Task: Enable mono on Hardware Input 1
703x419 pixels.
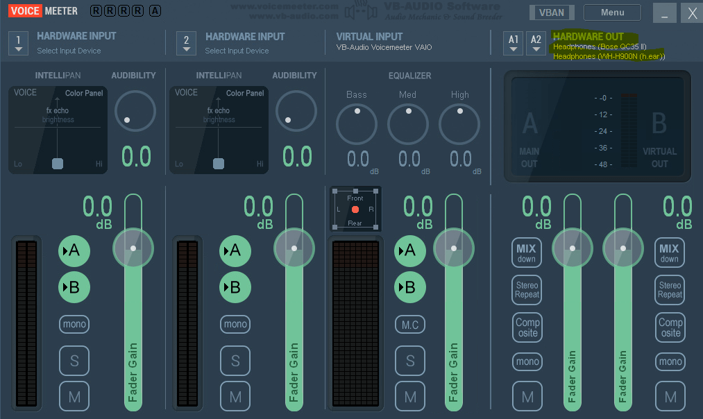Action: click(x=74, y=324)
